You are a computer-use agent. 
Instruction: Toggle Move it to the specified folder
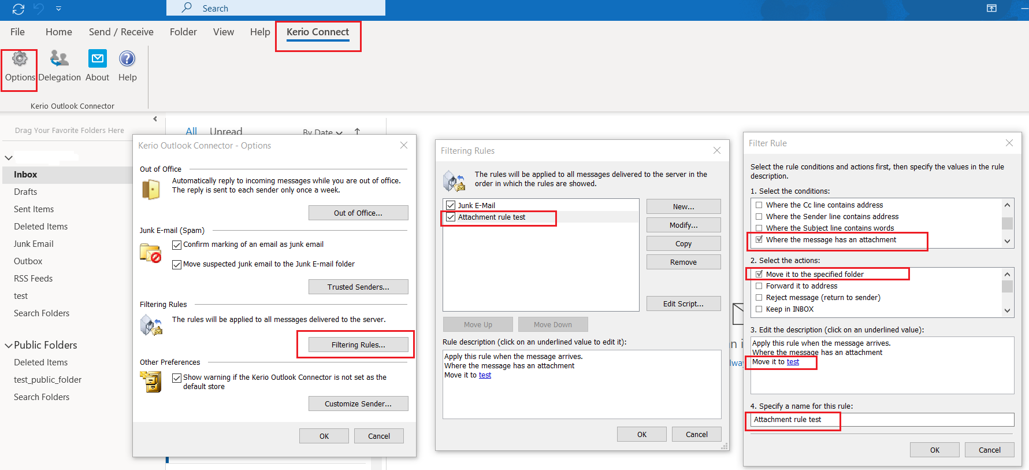(x=759, y=275)
